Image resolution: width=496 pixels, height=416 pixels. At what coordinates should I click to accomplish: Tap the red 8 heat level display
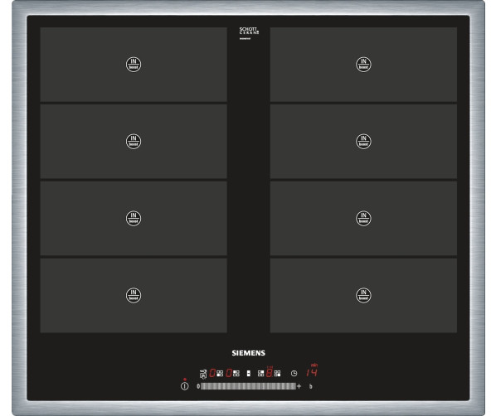270,372
